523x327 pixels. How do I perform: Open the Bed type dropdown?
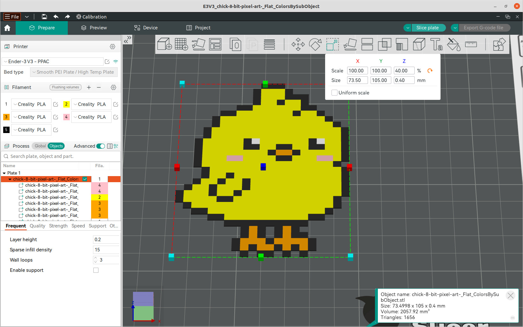(74, 72)
